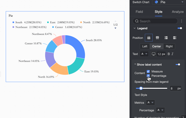
Task: Uncheck the Measure checkbox
Action: click(x=148, y=71)
